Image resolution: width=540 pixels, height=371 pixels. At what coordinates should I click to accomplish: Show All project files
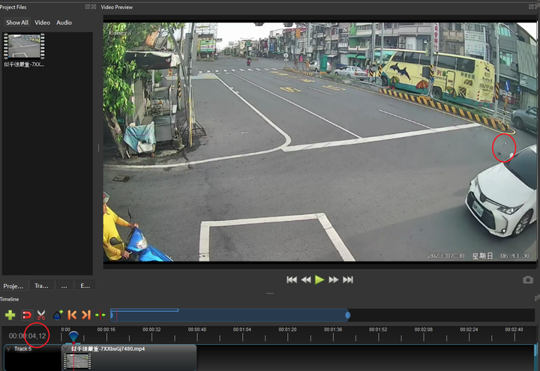17,22
